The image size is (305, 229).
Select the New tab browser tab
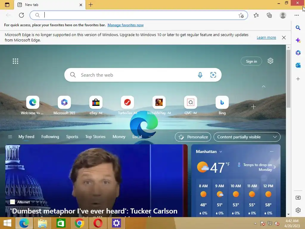(50, 5)
